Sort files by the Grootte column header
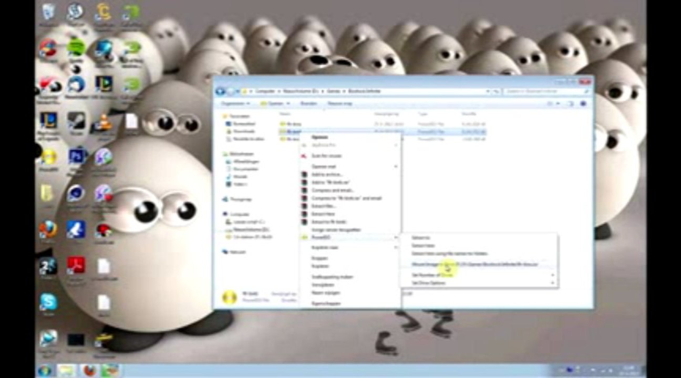 (469, 114)
